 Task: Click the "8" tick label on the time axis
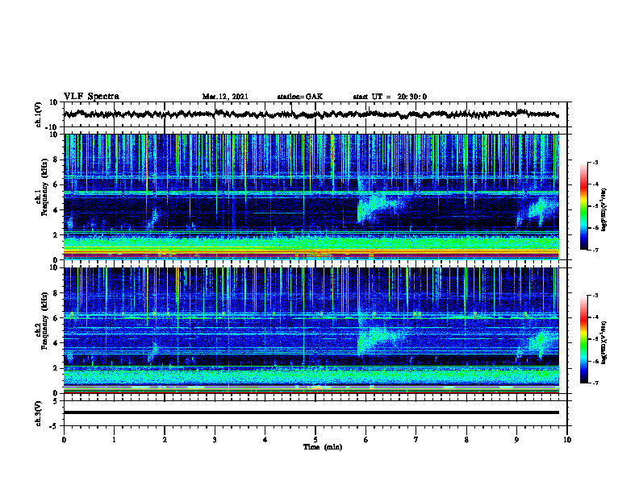click(466, 440)
